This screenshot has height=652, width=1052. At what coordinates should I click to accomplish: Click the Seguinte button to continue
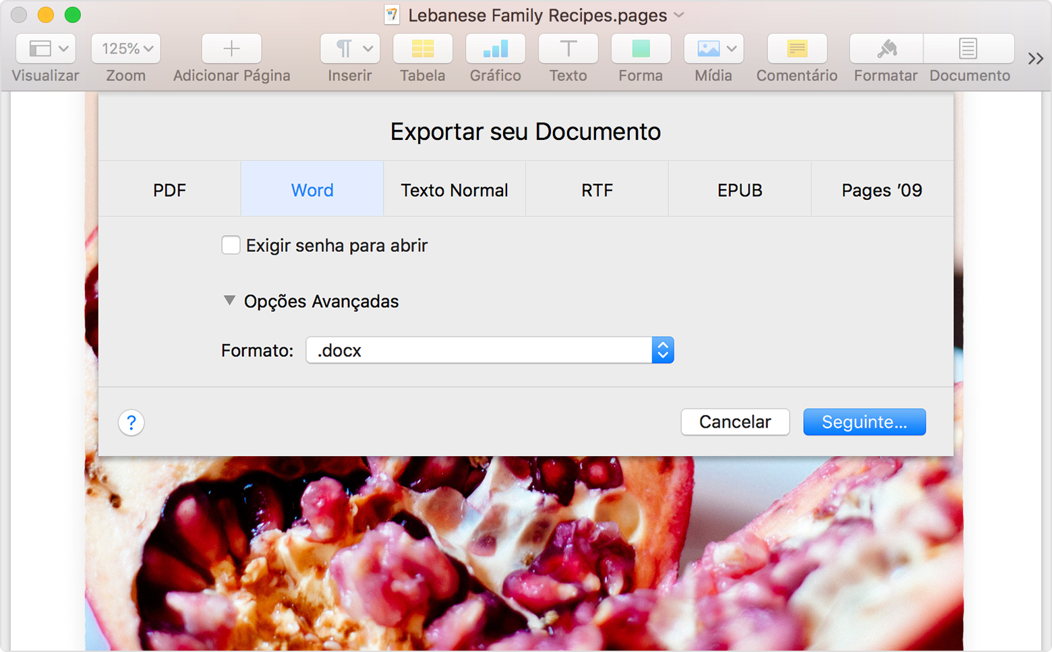pos(865,422)
